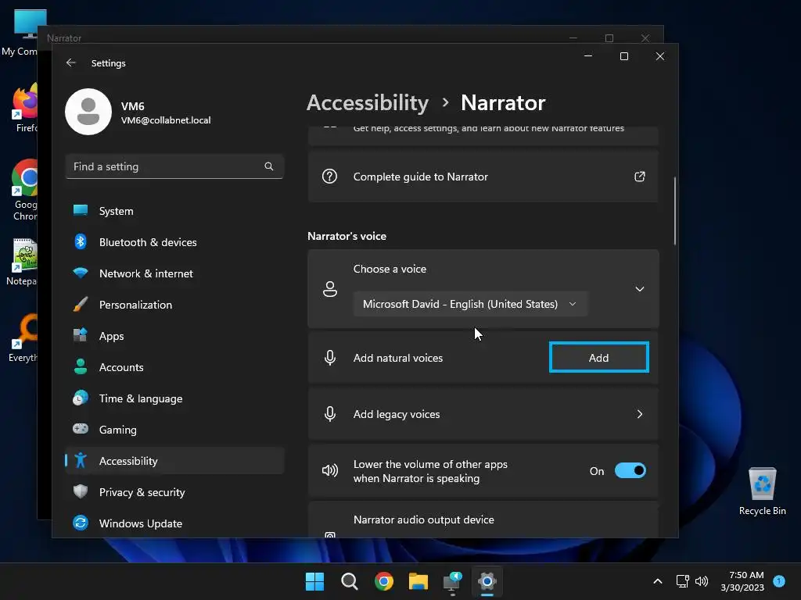
Task: Click the Settings gear icon on the taskbar
Action: [487, 581]
